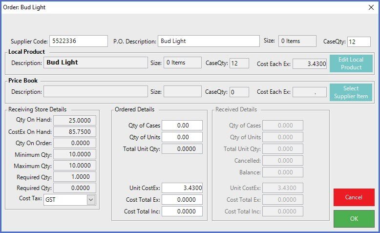The height and width of the screenshot is (233, 380).
Task: Click the Price Book Cost Each Ex field
Action: click(x=310, y=92)
